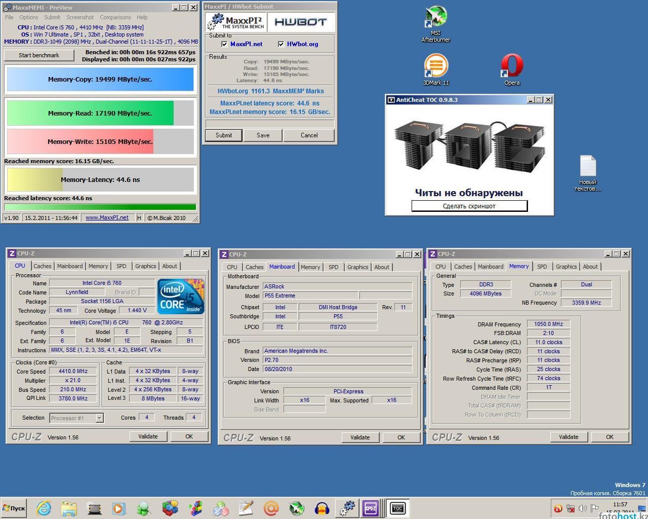Viewport: 648px width, 519px height.
Task: Click the red round tray icon
Action: click(558, 508)
